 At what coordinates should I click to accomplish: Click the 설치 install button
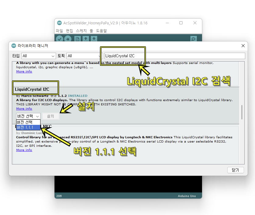tap(51, 116)
